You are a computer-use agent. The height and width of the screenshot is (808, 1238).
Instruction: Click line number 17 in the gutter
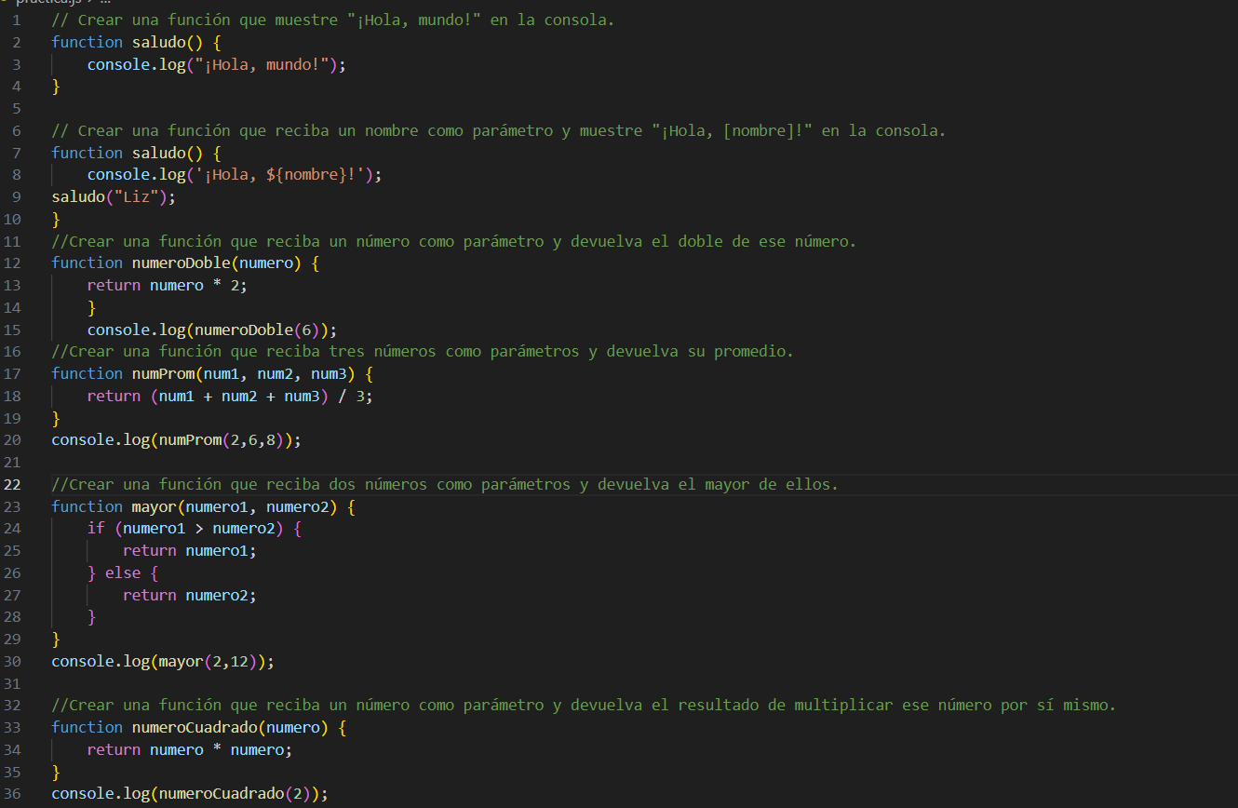pos(12,373)
